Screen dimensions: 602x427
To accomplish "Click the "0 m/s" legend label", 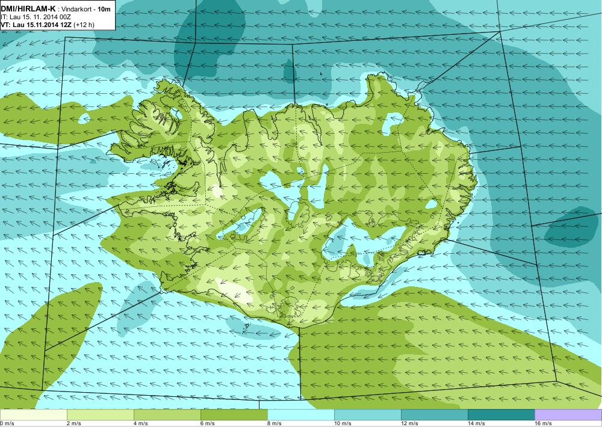I will pyautogui.click(x=7, y=423).
